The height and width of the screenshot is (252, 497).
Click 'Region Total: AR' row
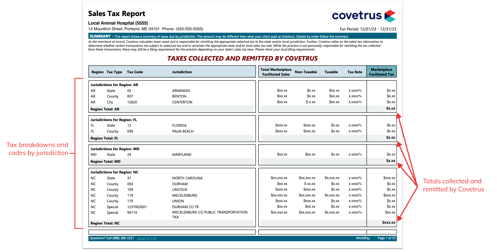(172, 109)
